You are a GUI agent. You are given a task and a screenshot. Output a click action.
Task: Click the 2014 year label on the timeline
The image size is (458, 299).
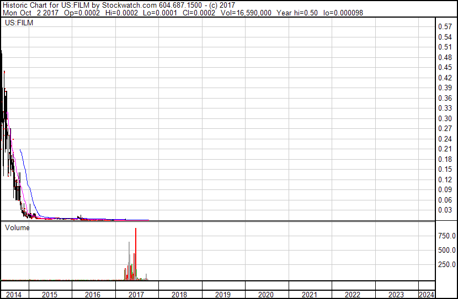pos(13,295)
